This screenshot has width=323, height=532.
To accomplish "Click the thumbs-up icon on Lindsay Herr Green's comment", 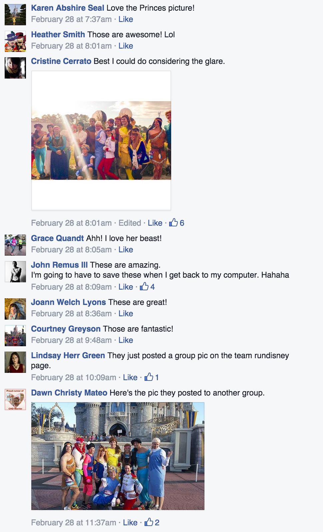I will point(149,377).
